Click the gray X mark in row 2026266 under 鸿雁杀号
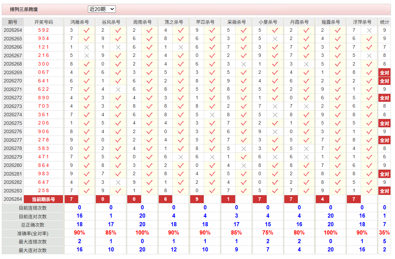 click(x=86, y=47)
